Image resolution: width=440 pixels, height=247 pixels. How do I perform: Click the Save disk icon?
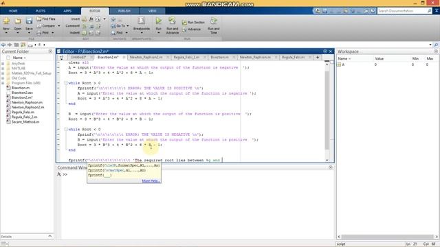(29, 21)
